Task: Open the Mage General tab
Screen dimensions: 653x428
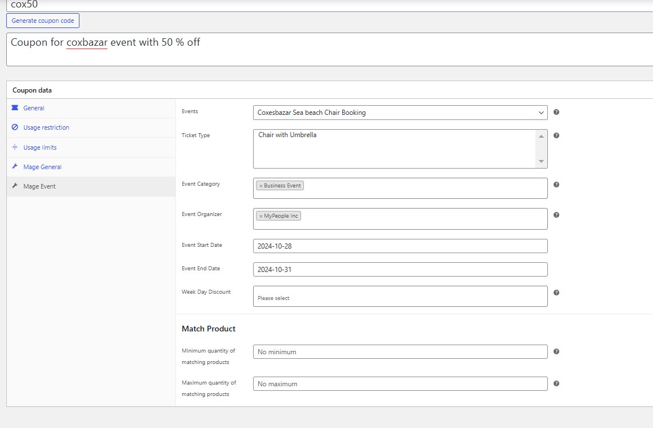Action: pos(91,167)
